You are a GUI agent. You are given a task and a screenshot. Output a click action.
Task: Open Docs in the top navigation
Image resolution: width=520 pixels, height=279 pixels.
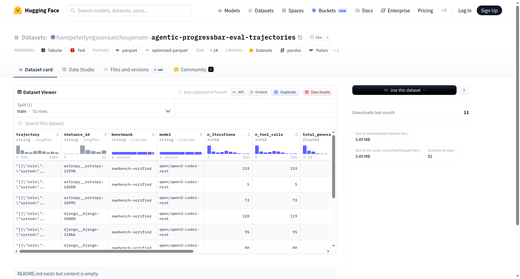tap(364, 10)
